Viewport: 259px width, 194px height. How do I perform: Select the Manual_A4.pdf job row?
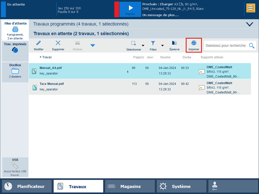140,71
